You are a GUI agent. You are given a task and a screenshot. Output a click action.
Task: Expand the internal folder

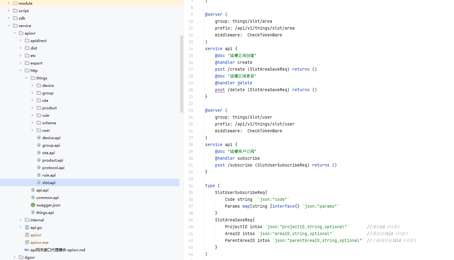[x=21, y=220]
